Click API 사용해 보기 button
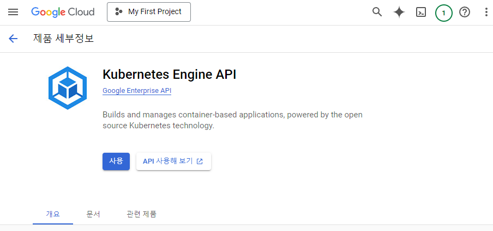The width and height of the screenshot is (493, 231). [x=173, y=161]
